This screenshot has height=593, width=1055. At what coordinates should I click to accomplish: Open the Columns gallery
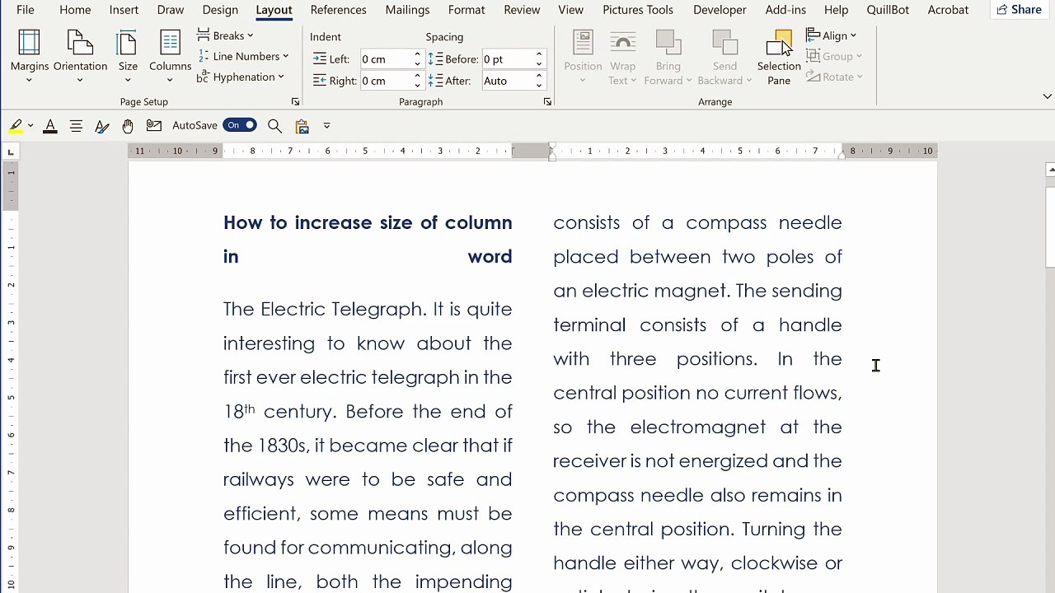point(170,57)
